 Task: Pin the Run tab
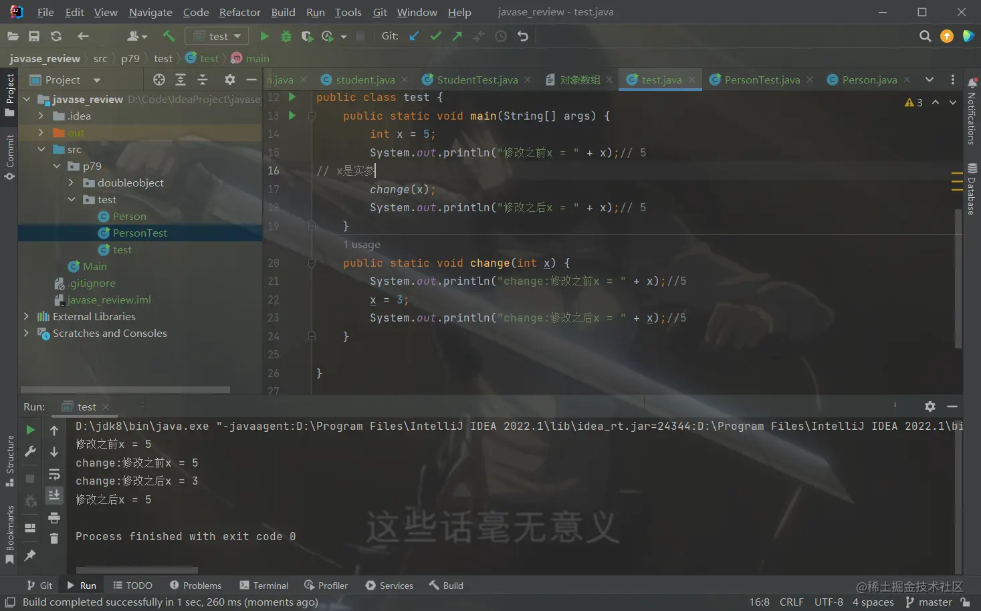(30, 555)
